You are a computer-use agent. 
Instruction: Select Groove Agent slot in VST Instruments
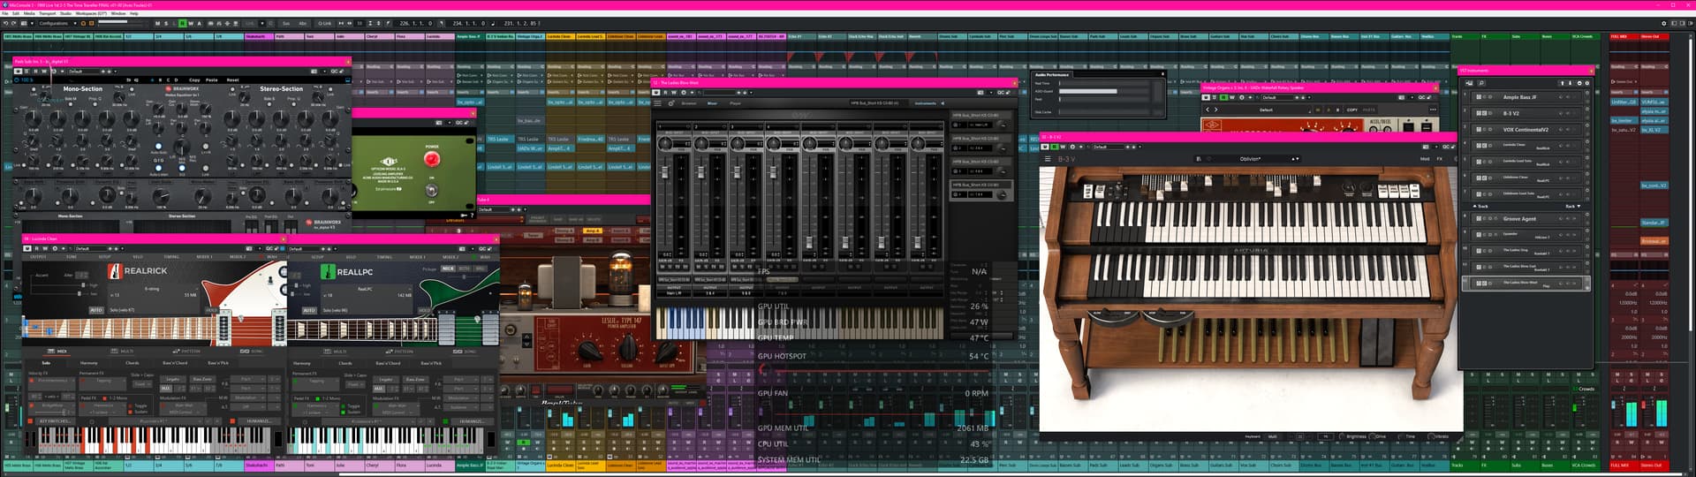coord(1526,218)
